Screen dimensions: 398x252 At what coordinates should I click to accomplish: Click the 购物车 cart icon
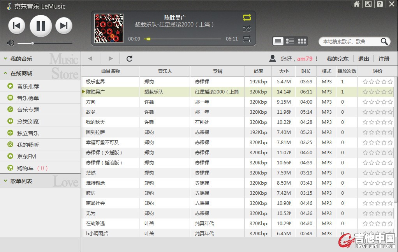tap(10, 168)
